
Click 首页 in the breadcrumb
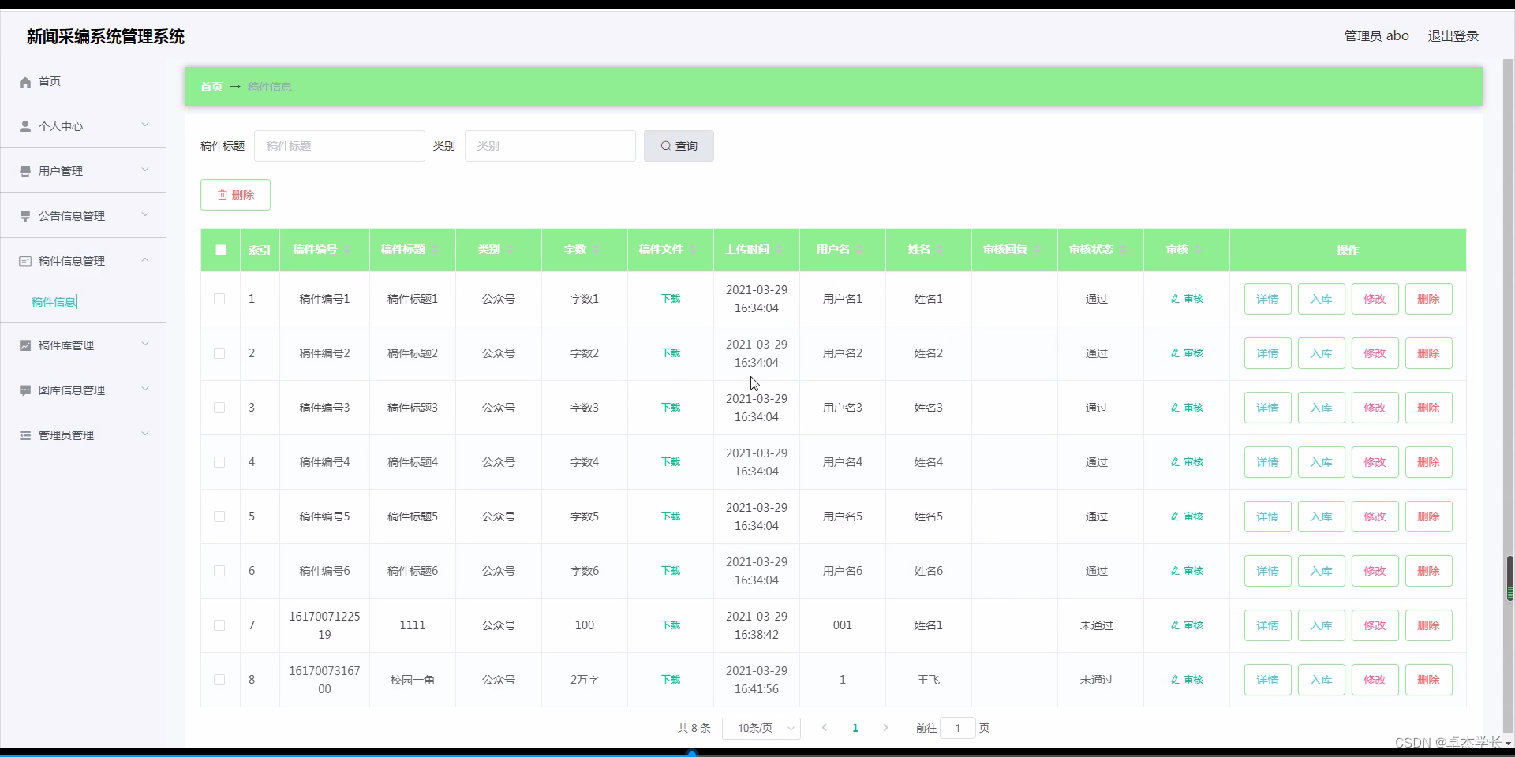210,87
